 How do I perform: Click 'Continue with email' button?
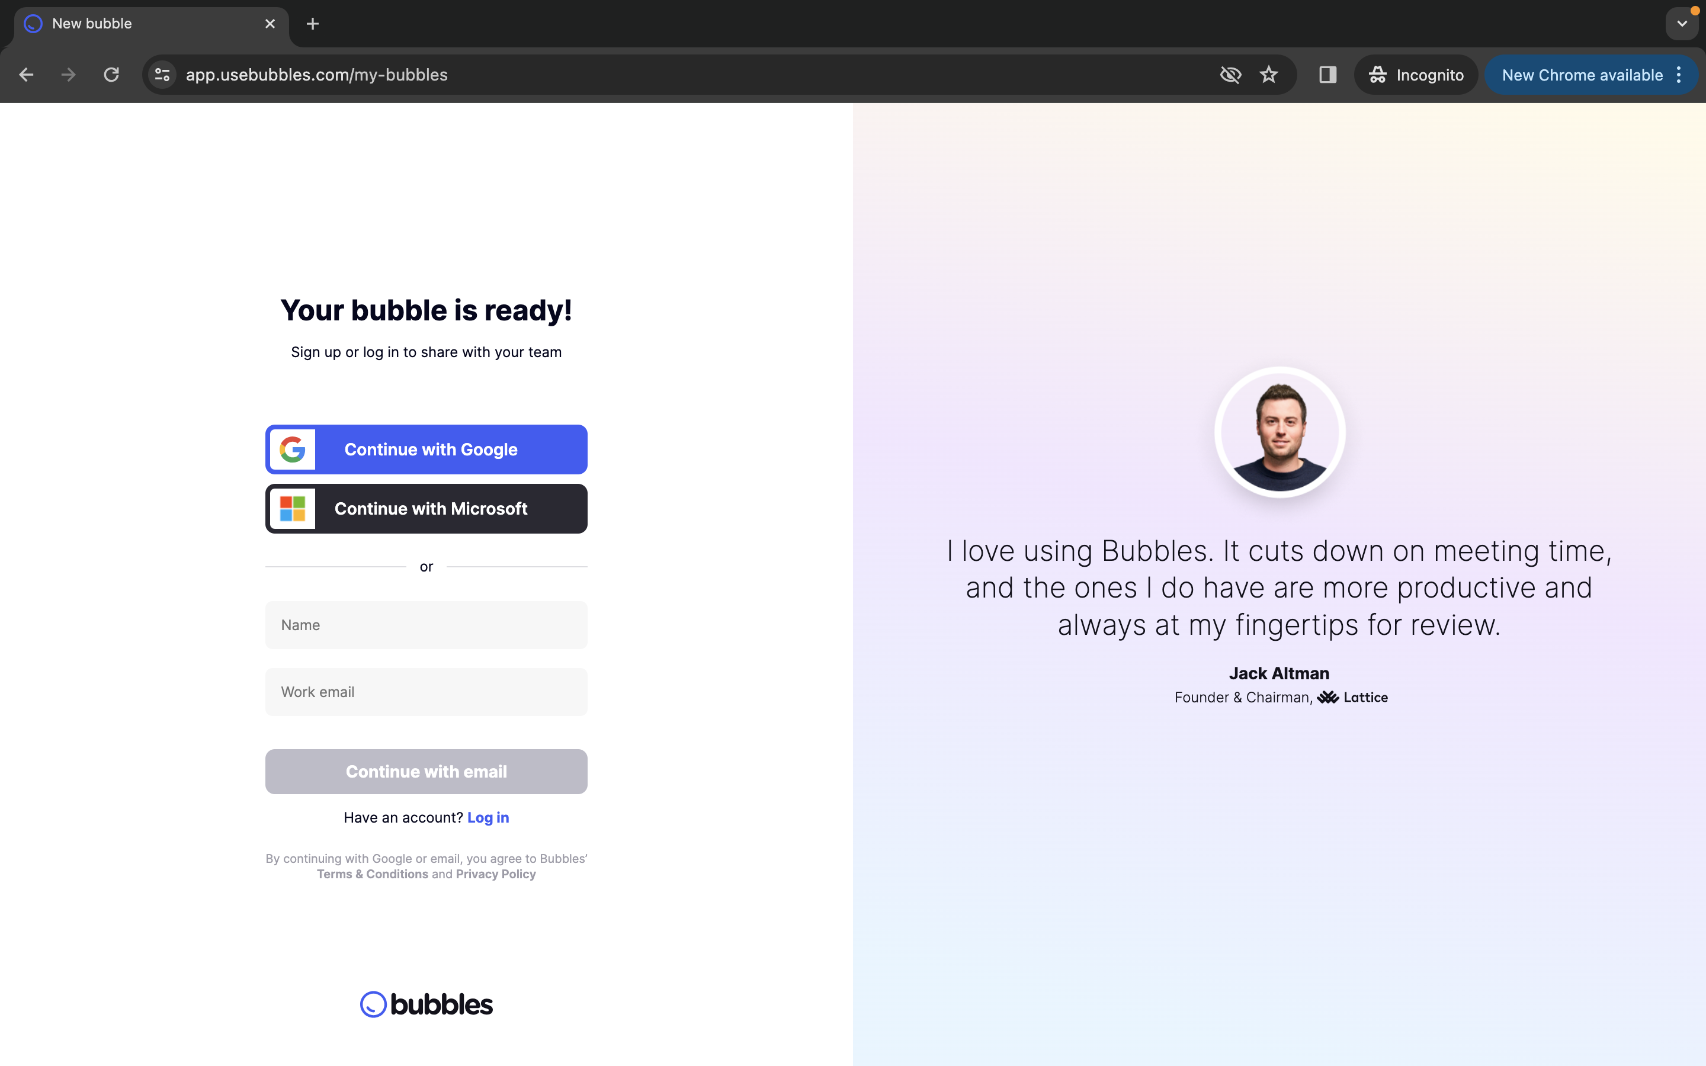[426, 771]
